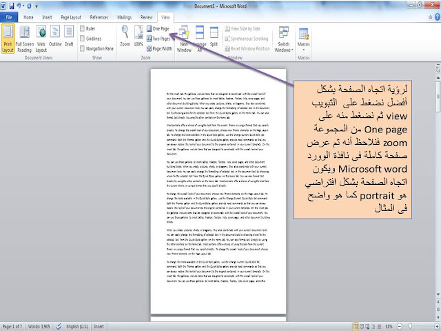Screen dimensions: 441x331
Task: Click Page Width zoom button
Action: point(159,48)
